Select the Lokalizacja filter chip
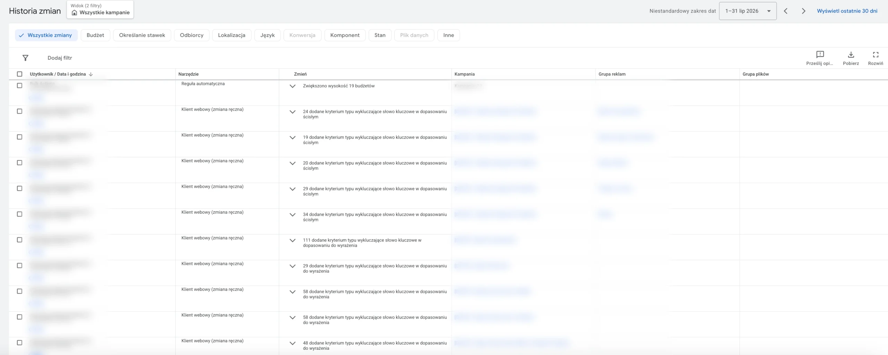This screenshot has height=355, width=888. coord(232,35)
